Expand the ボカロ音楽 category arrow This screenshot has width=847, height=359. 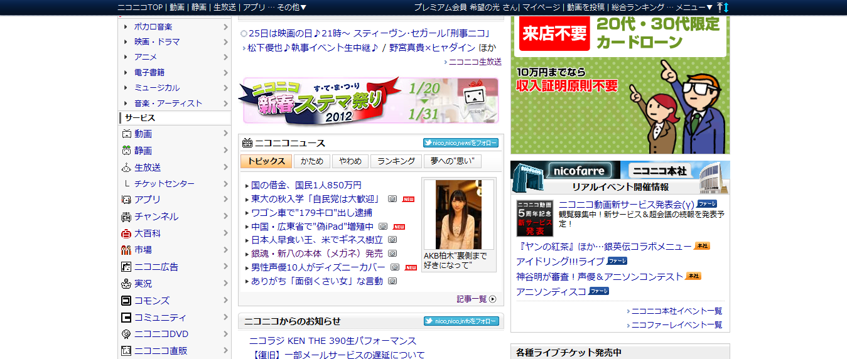tap(225, 27)
